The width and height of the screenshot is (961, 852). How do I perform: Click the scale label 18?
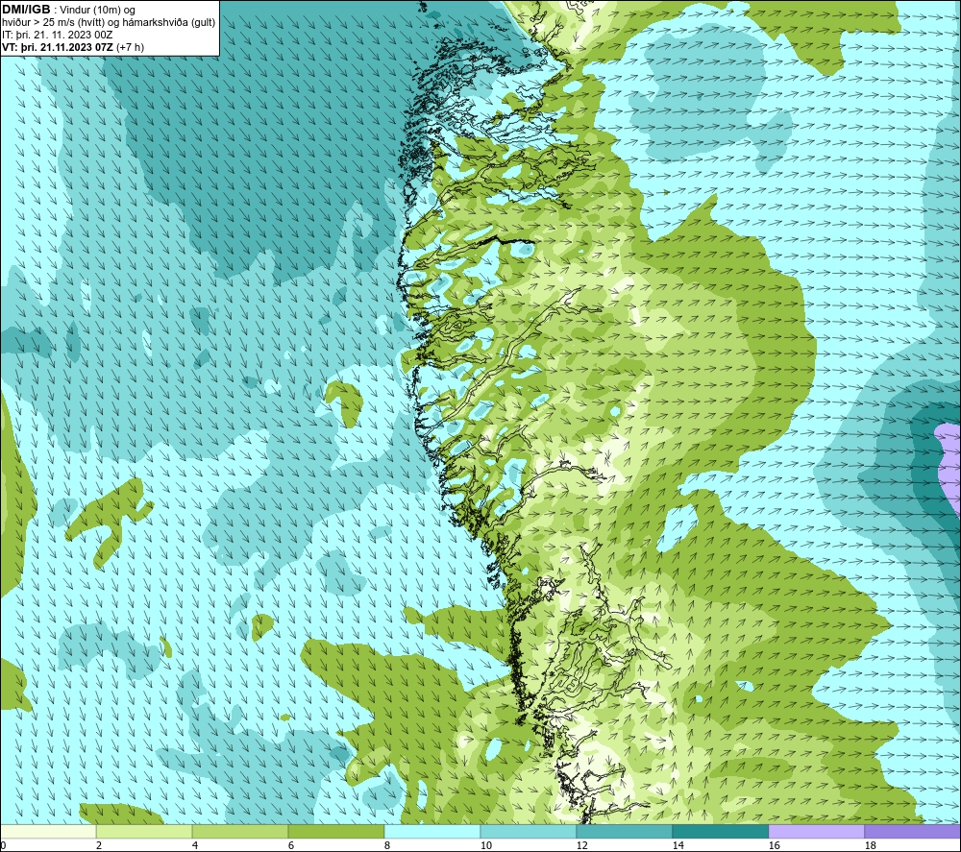tap(870, 845)
